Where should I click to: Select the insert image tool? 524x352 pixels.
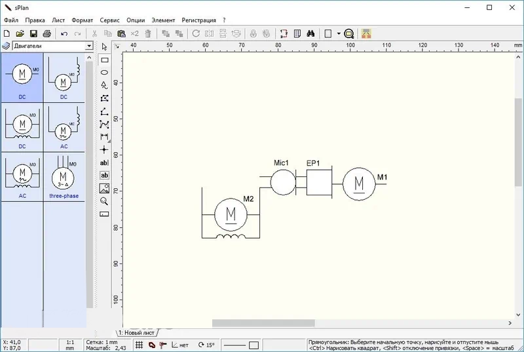[104, 188]
